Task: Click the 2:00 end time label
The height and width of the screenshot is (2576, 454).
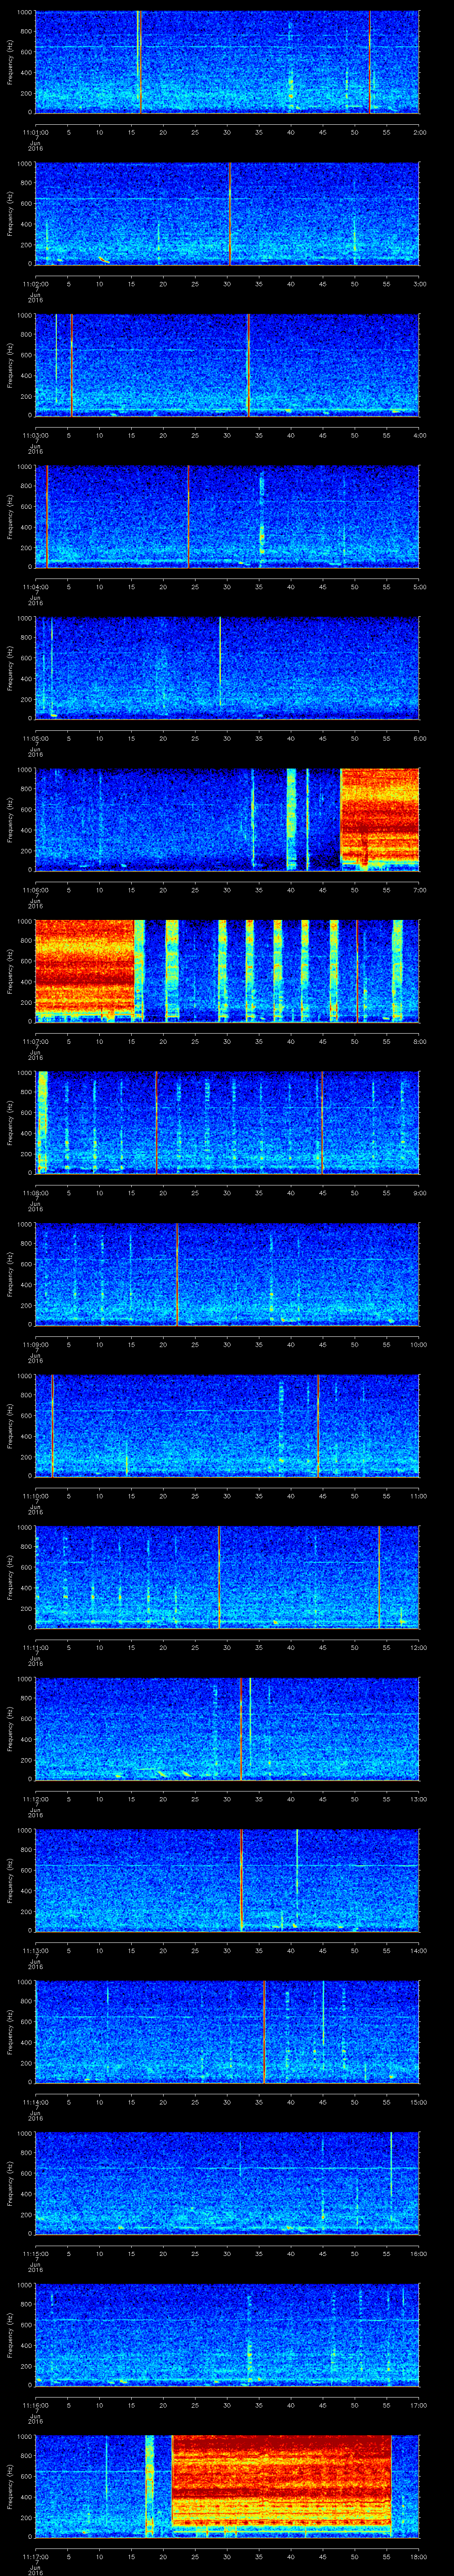Action: coord(419,132)
